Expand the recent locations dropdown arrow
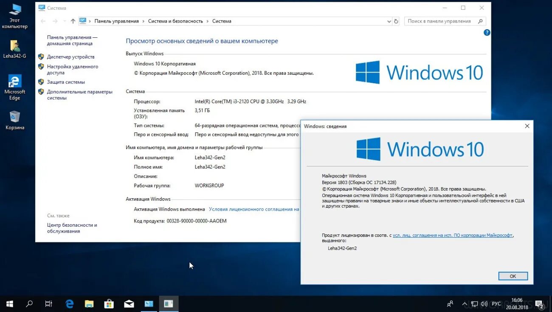The image size is (552, 312). [65, 21]
